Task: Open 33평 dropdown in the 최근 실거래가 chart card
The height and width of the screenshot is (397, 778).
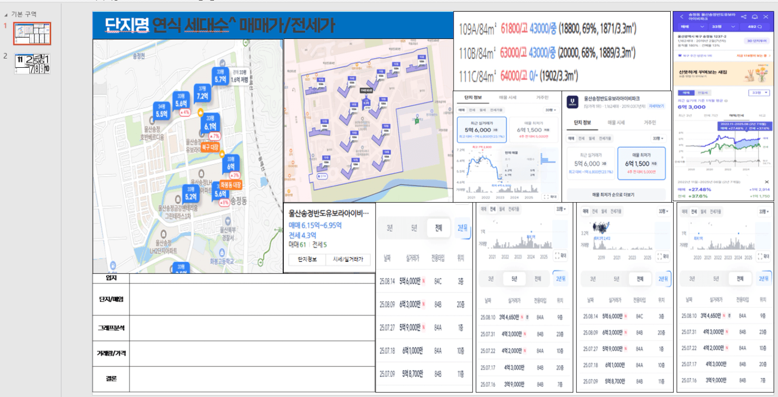Action: 551,110
